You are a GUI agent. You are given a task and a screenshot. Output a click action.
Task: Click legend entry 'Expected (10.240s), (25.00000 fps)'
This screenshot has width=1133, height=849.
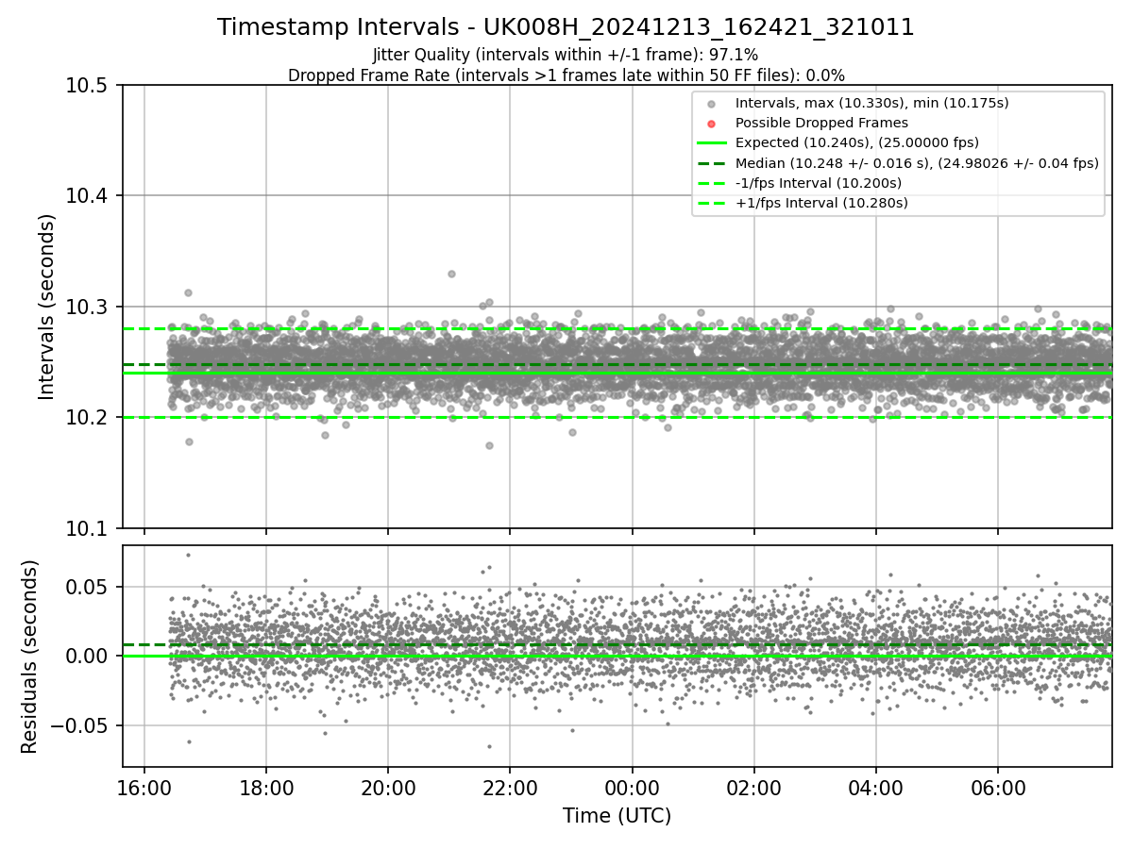(x=856, y=142)
